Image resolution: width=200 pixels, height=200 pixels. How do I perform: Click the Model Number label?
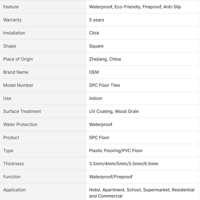point(18,85)
